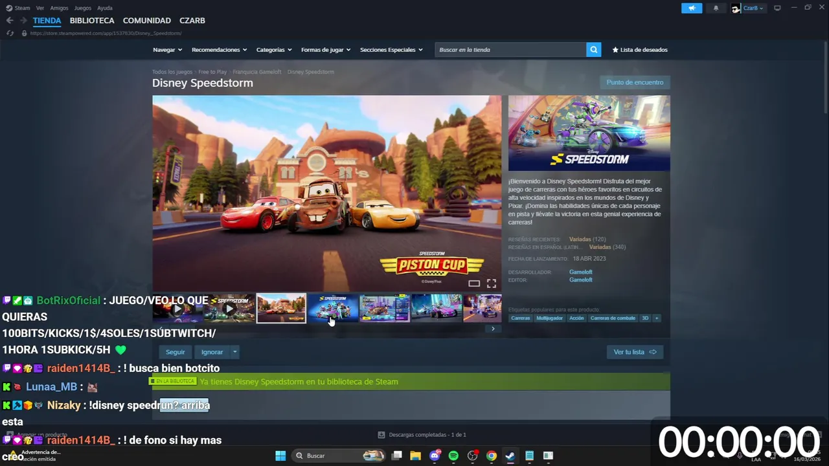Go back with the left arrow
The width and height of the screenshot is (829, 466).
(10, 21)
